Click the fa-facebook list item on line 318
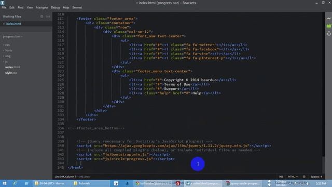The height and width of the screenshot is (187, 332). 189,49
